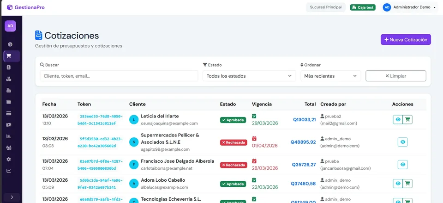The width and height of the screenshot is (443, 203).
Task: Click token 5f5d3530-cd32-4b23-a220-bc42a305602d
Action: click(100, 142)
